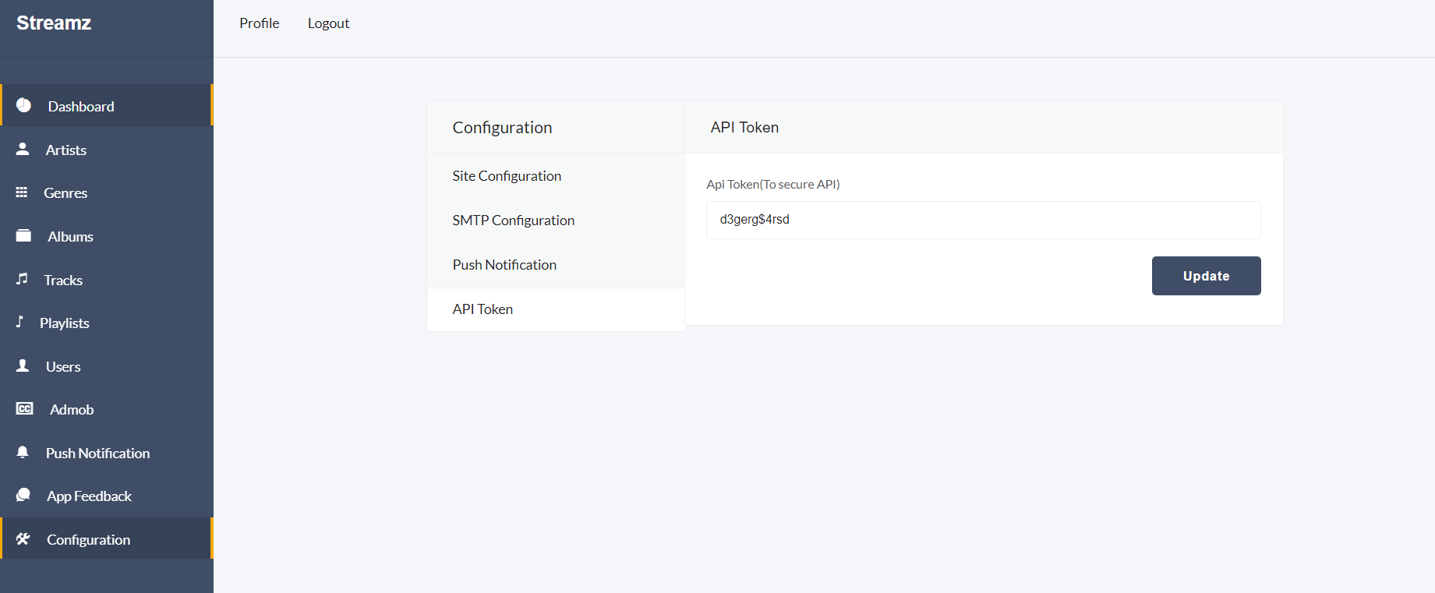The height and width of the screenshot is (593, 1435).
Task: Click the Configuration tools icon in sidebar
Action: [23, 539]
